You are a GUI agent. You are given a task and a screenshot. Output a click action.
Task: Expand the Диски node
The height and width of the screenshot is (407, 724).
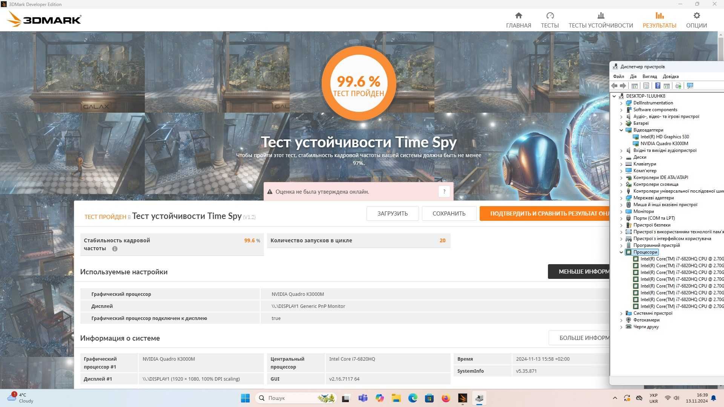(x=621, y=157)
